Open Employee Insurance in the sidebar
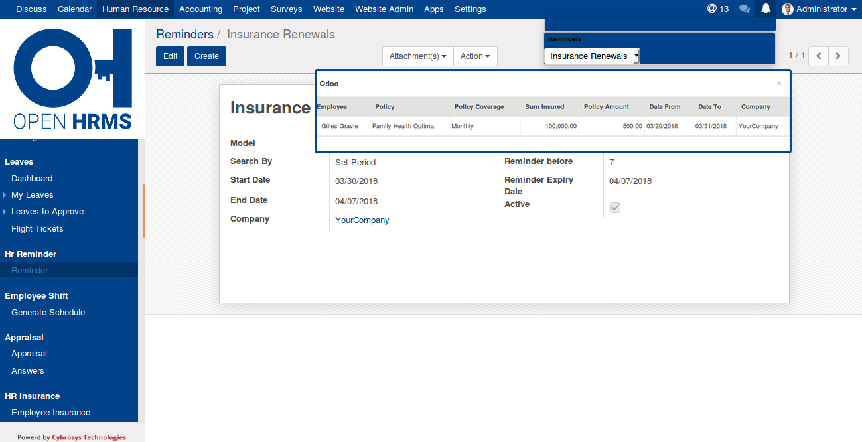This screenshot has width=862, height=442. click(x=50, y=413)
